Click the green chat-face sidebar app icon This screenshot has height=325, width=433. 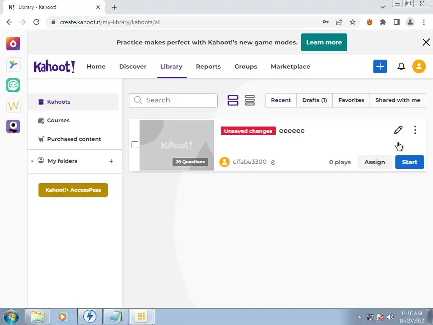coord(13,85)
